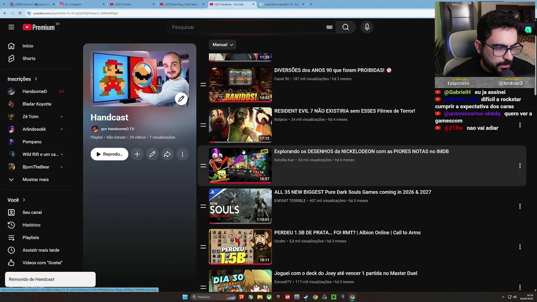Grab the drag handle for NICKELODEON video
Screen dimensions: 537x302
(x=203, y=166)
